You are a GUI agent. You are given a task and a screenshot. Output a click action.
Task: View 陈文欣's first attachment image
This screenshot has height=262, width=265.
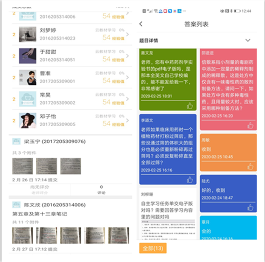[x=22, y=236]
